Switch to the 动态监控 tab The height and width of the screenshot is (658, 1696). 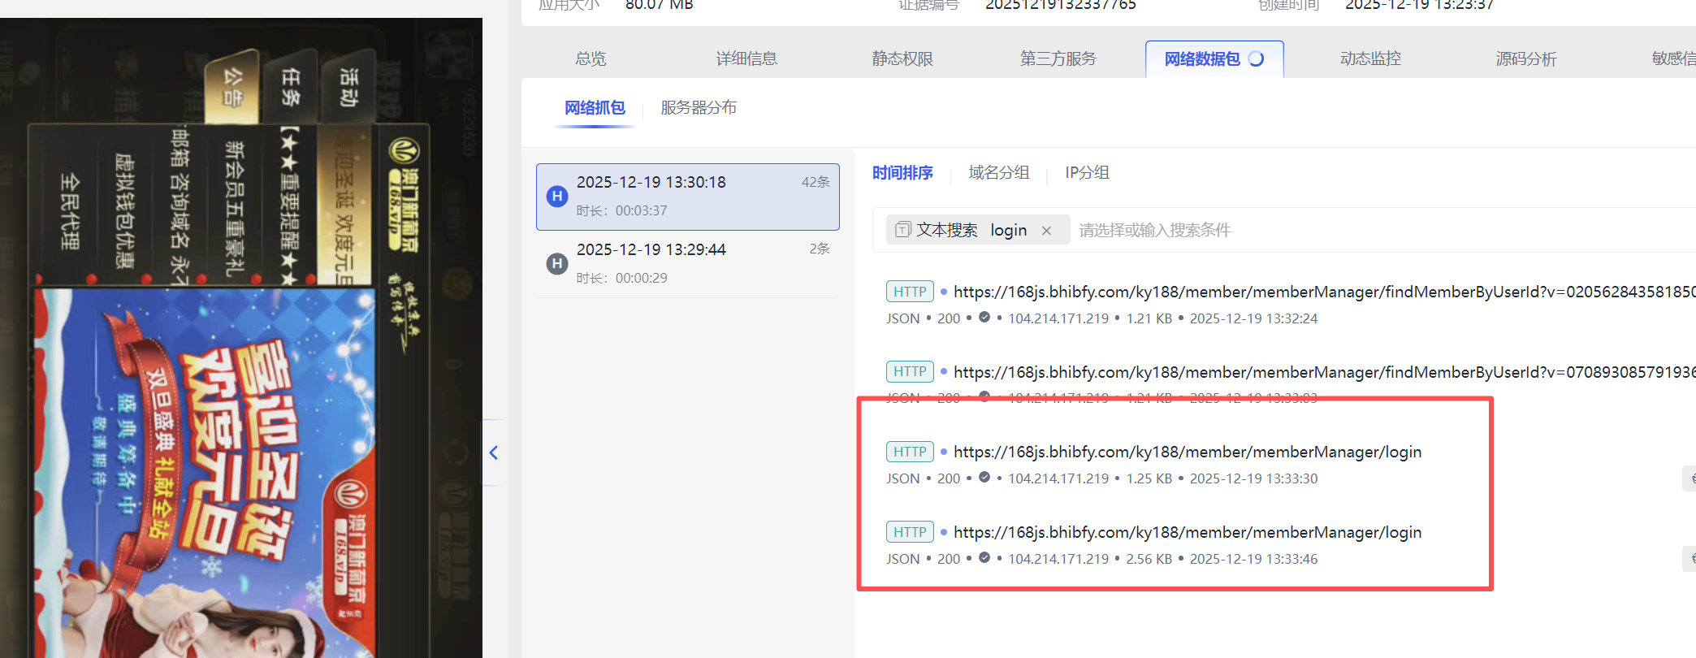coord(1370,58)
